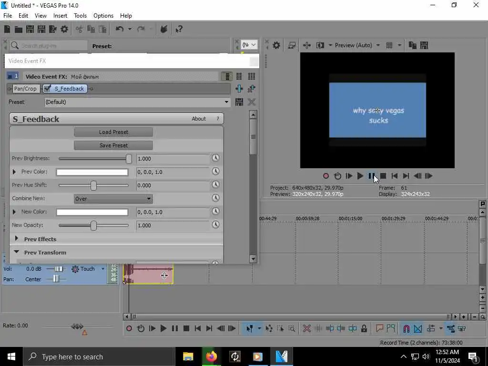The height and width of the screenshot is (366, 488).
Task: Click Preview on external monitor icon
Action: coord(292,45)
